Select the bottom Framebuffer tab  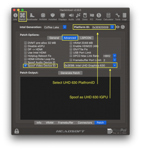click(x=66, y=123)
